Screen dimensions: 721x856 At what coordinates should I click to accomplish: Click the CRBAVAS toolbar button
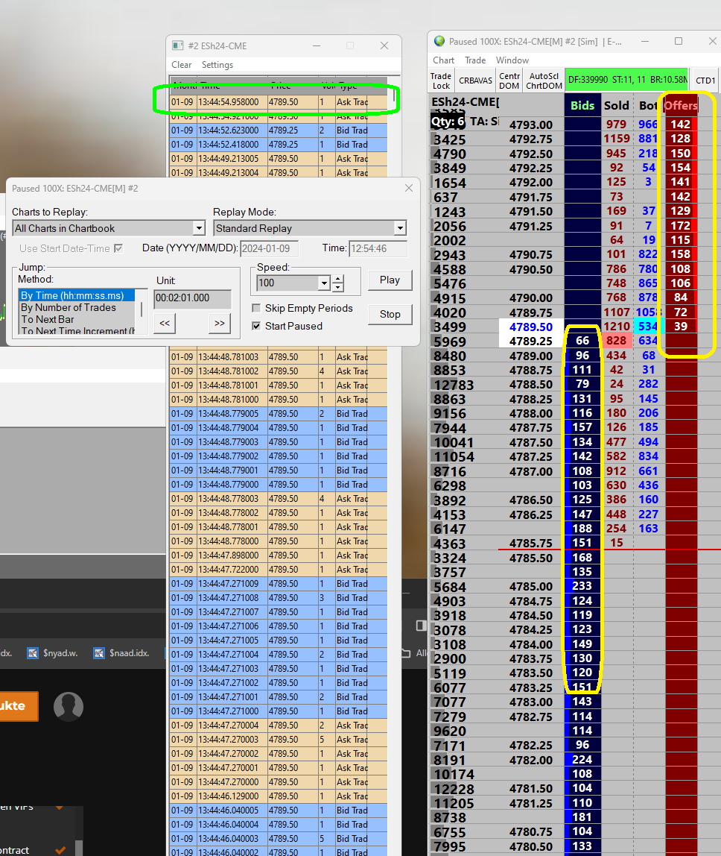tap(475, 81)
